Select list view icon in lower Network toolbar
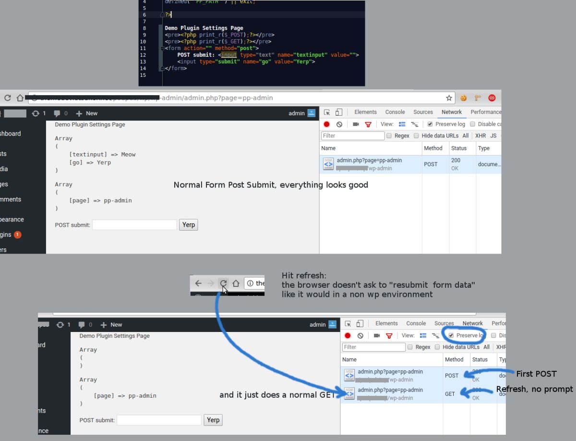Image resolution: width=576 pixels, height=441 pixels. (x=423, y=335)
